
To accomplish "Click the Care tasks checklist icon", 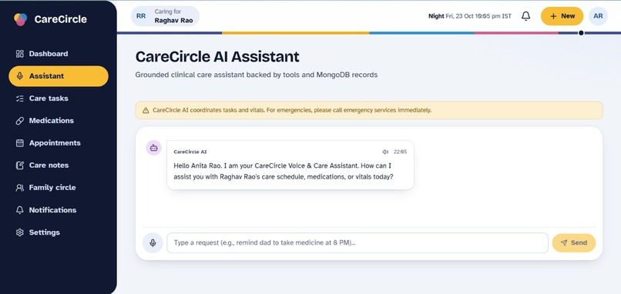I will point(20,99).
